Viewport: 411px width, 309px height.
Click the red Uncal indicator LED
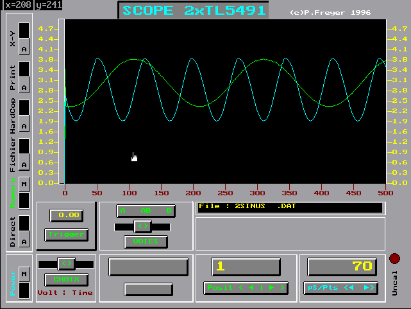(394, 258)
